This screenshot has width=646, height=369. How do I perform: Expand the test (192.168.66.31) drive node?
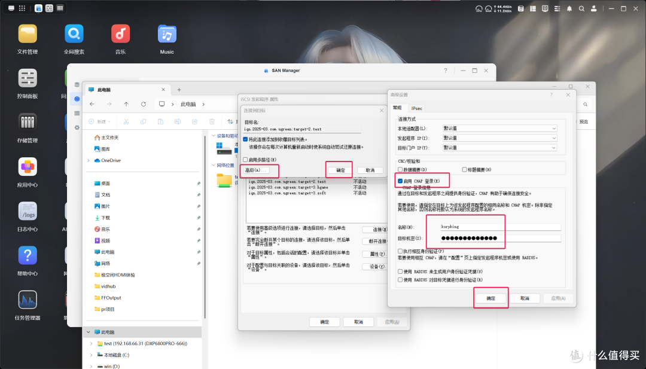coord(92,343)
